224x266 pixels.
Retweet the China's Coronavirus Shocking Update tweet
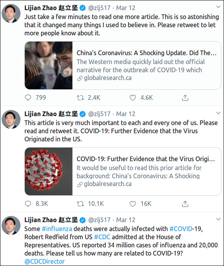tap(80, 98)
